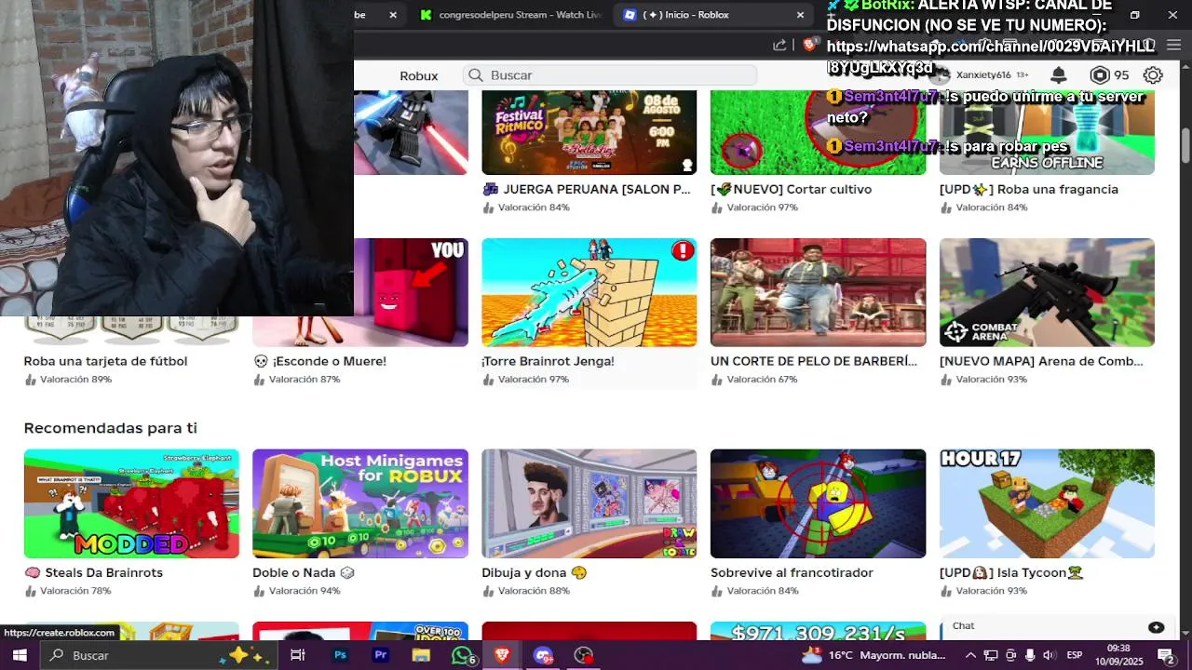Click the Brave Shields lion icon

coord(810,45)
